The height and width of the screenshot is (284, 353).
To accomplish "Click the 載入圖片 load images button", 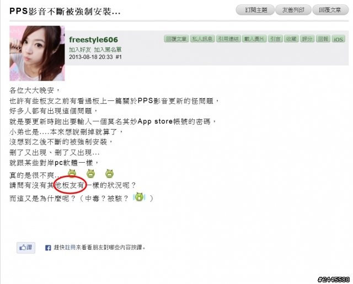I will [x=254, y=39].
